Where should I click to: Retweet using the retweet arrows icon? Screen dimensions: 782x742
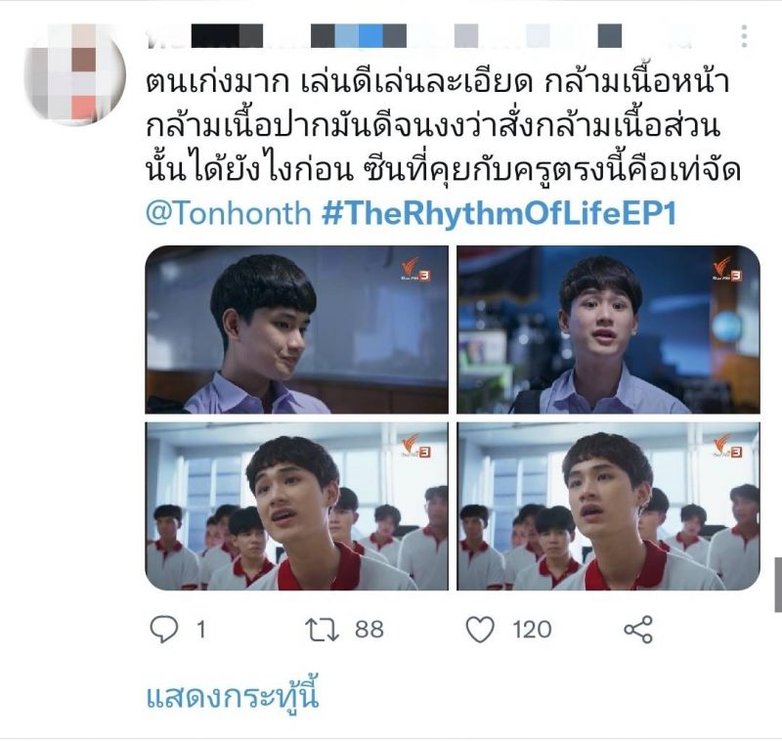[323, 630]
